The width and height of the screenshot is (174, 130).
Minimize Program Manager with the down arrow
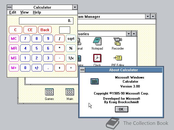point(148,17)
